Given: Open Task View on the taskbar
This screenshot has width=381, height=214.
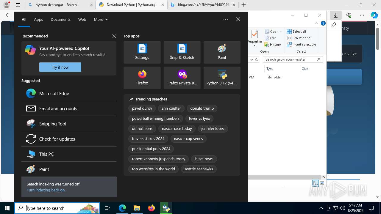Looking at the screenshot, I should point(107,208).
